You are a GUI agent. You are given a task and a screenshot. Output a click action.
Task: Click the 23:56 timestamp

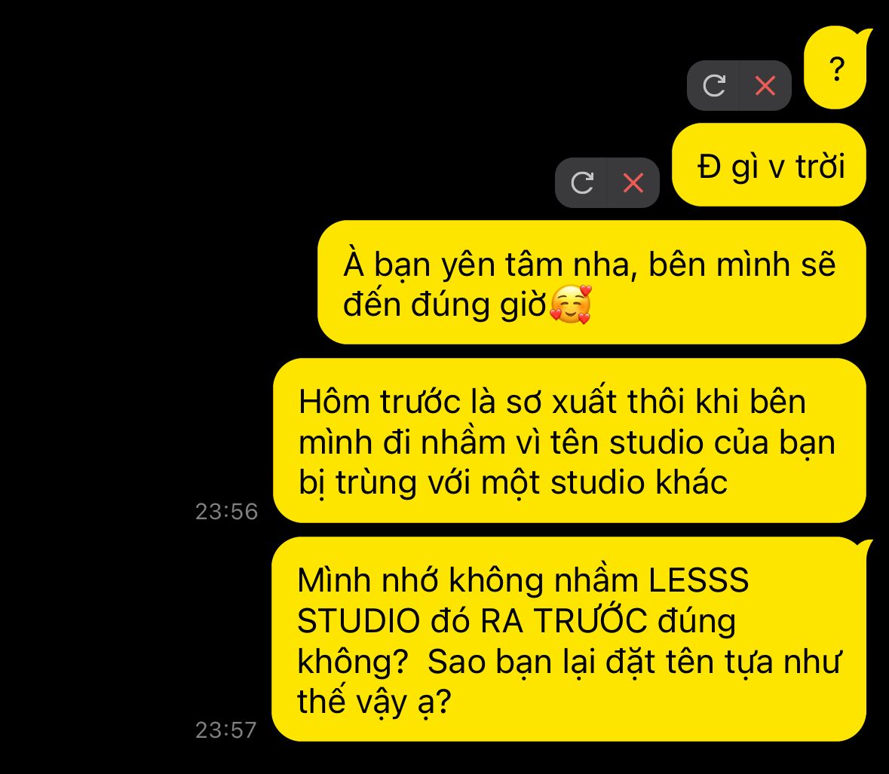(x=227, y=512)
